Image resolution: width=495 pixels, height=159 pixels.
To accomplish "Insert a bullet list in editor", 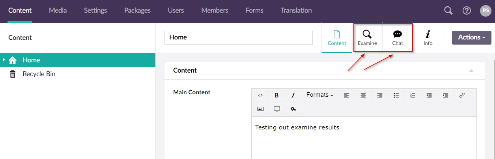I will tap(396, 95).
